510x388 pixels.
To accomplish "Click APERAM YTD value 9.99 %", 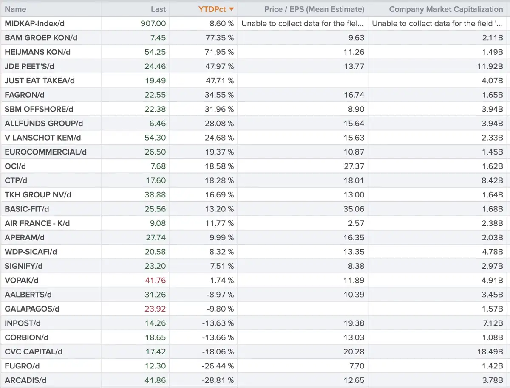I will [x=221, y=237].
